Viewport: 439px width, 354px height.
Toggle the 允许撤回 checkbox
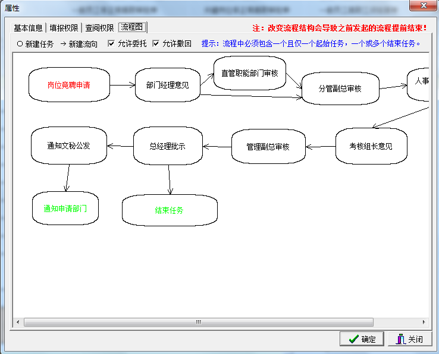coord(156,43)
